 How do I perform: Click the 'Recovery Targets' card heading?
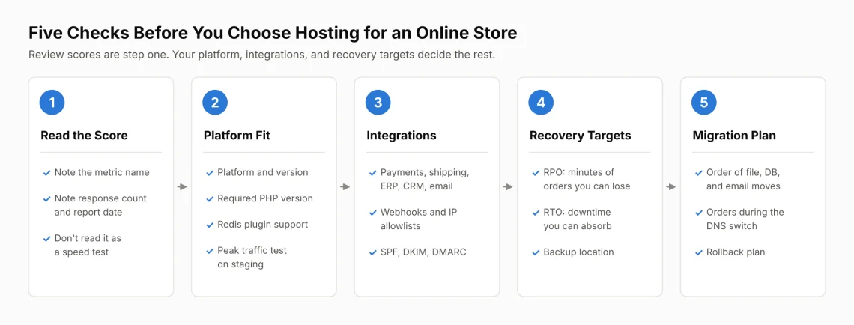(580, 136)
